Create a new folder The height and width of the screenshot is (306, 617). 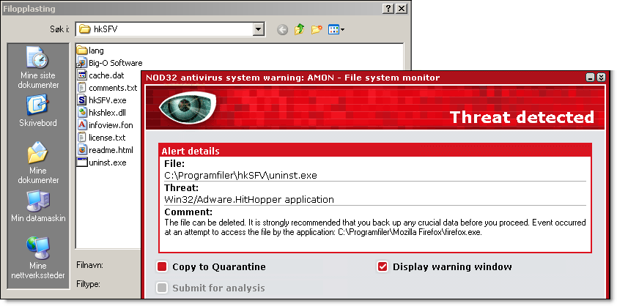point(317,29)
